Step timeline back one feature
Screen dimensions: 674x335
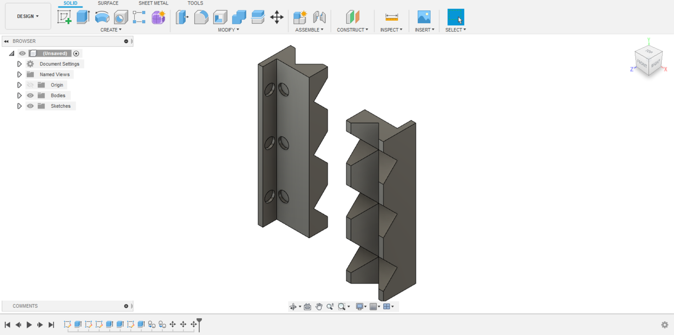18,325
